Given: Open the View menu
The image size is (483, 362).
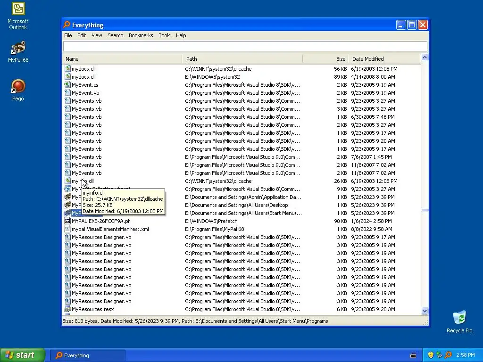Looking at the screenshot, I should pyautogui.click(x=97, y=35).
